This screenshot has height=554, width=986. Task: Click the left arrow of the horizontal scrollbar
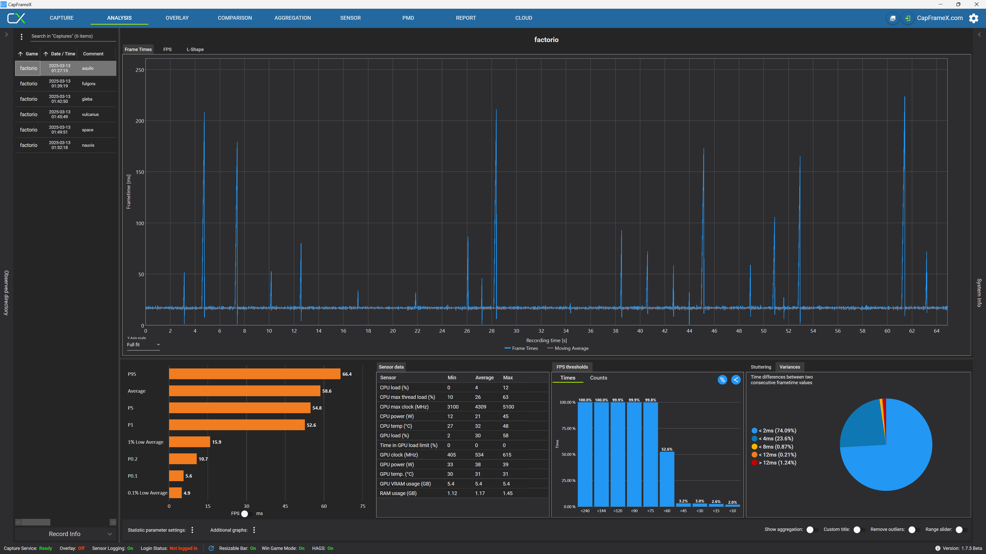tap(18, 522)
